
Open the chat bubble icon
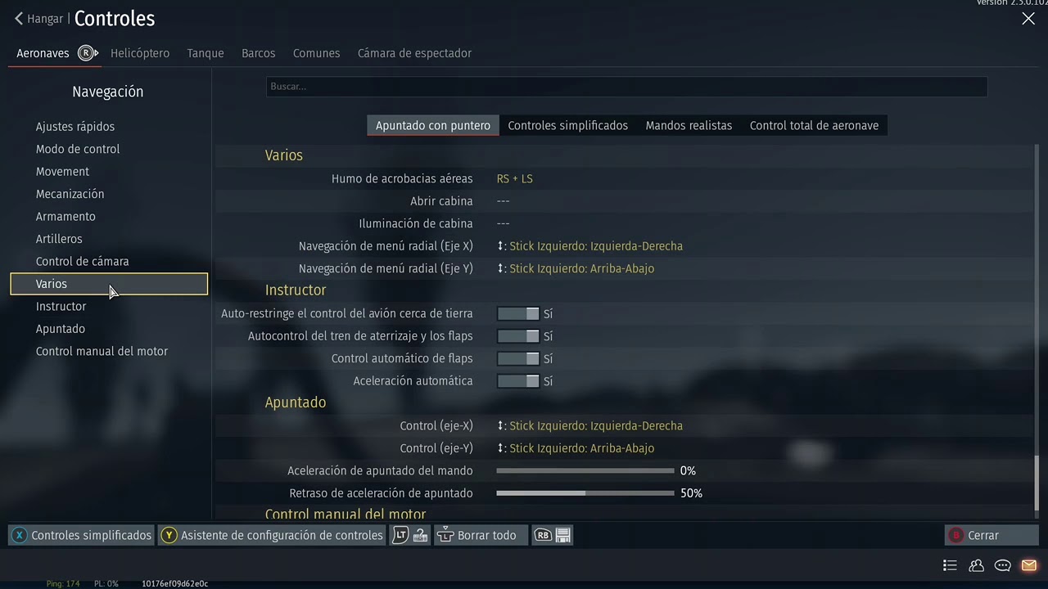coord(1002,565)
